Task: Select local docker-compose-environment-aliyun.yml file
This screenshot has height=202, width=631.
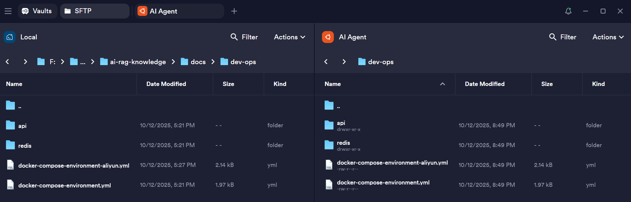Action: [x=73, y=165]
